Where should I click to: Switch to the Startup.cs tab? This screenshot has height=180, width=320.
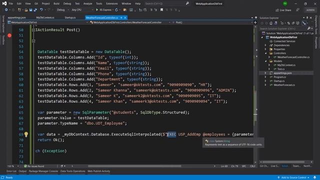point(70,18)
